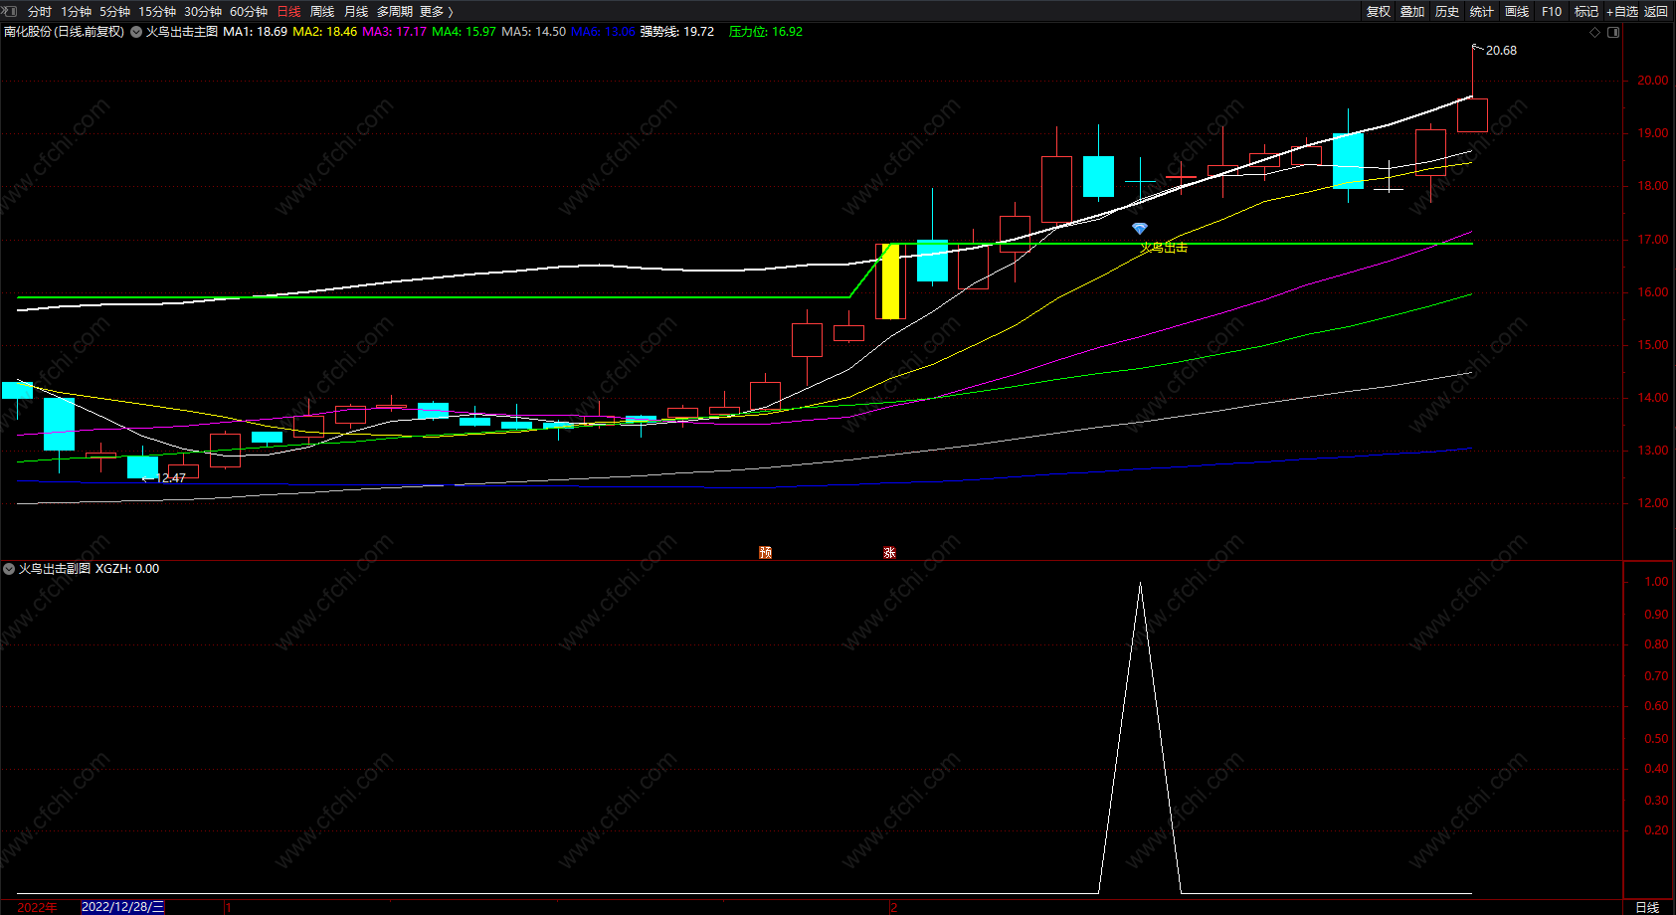Image resolution: width=1676 pixels, height=915 pixels.
Task: Click the 12.47 low price label
Action: click(171, 478)
